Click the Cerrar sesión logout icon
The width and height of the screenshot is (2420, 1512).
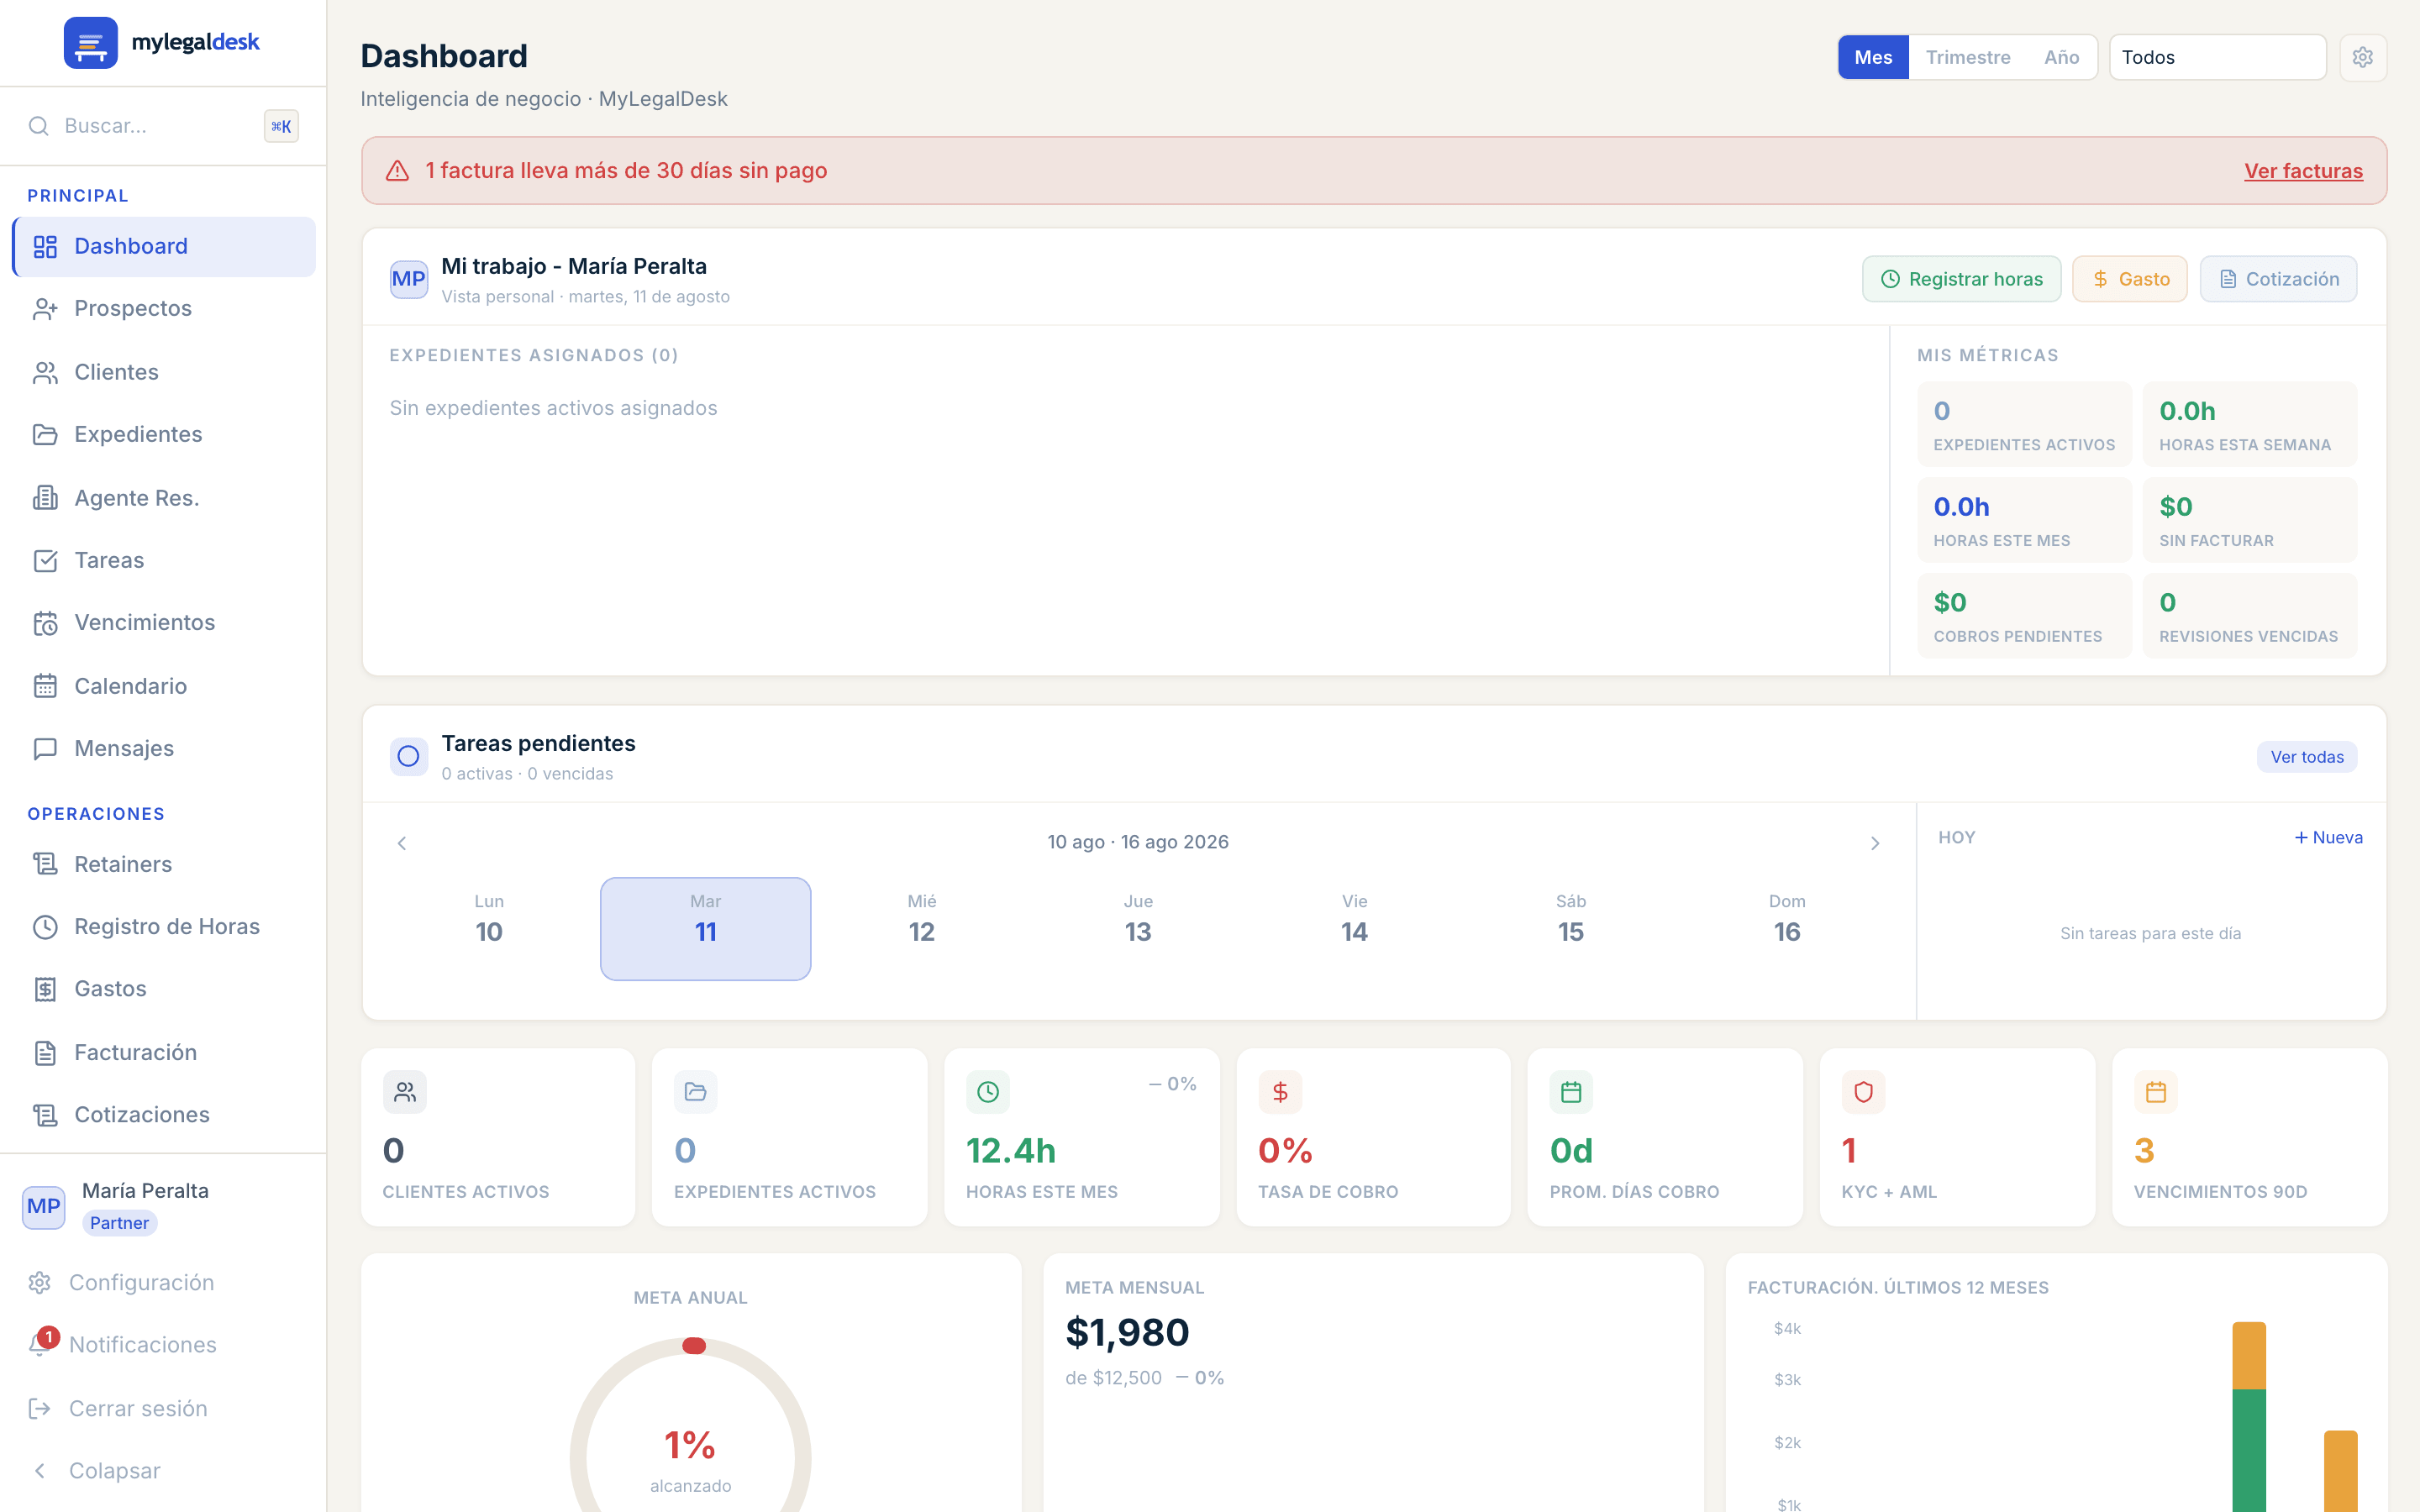[40, 1408]
